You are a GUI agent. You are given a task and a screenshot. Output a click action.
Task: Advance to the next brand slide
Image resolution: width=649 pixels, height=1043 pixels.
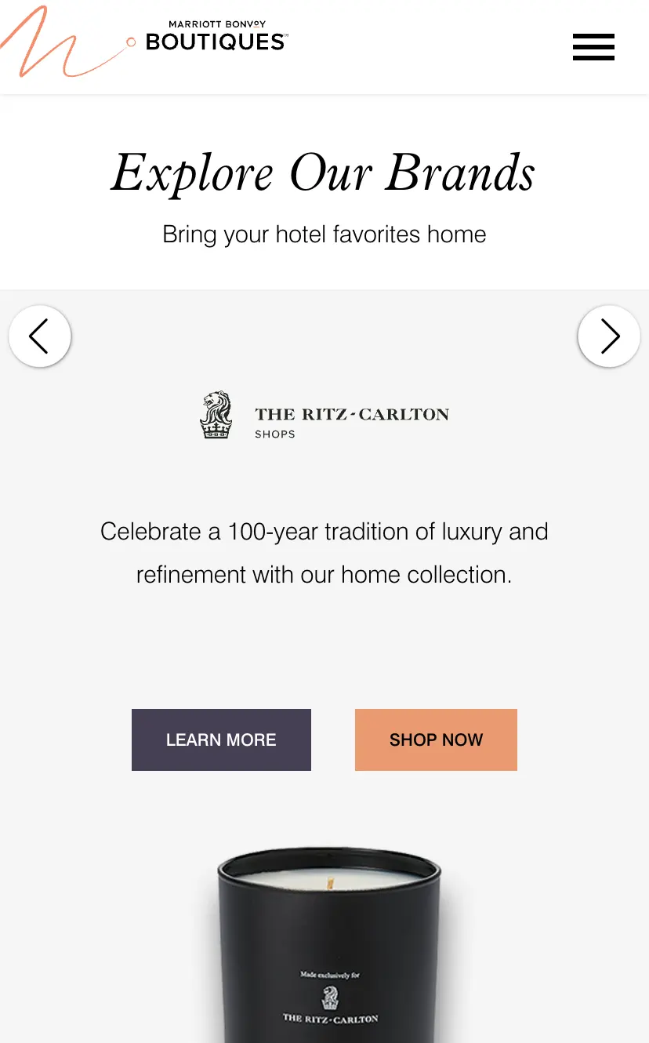[x=609, y=336]
